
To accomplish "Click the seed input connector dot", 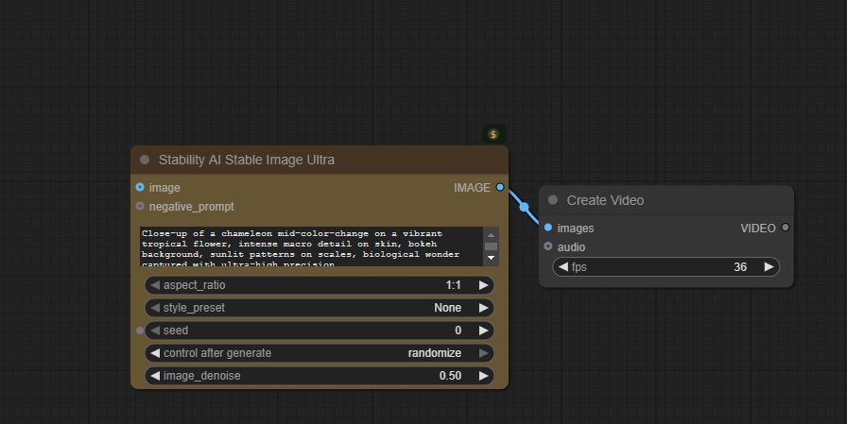I will pos(140,331).
